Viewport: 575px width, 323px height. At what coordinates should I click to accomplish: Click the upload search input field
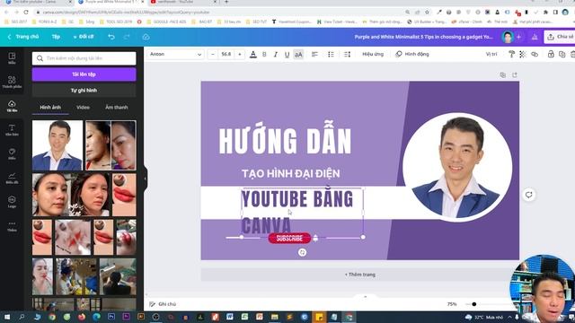84,58
